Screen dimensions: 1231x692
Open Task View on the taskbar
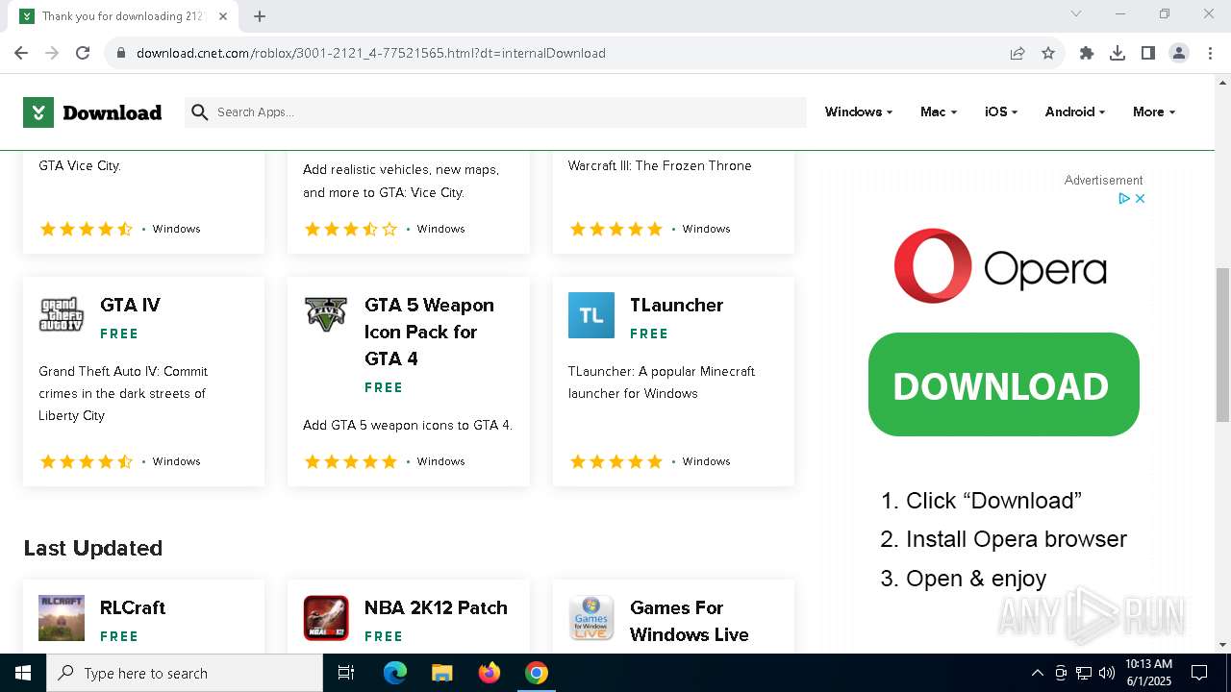346,673
